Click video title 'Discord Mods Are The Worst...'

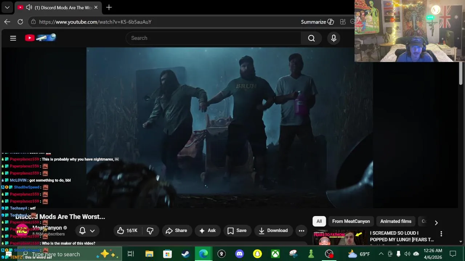point(60,217)
